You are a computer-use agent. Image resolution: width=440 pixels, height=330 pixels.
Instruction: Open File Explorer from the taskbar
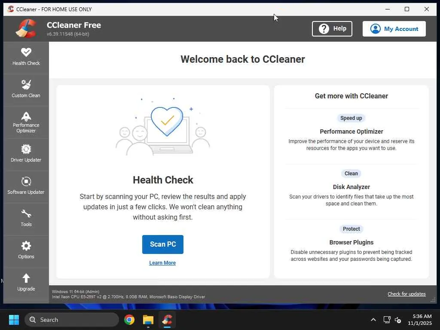[148, 320]
